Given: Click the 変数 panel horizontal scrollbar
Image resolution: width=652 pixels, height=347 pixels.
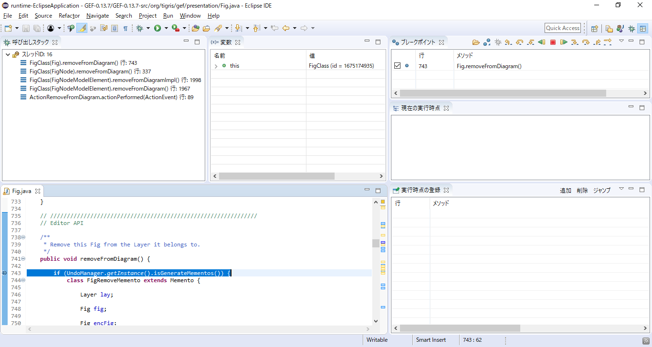Looking at the screenshot, I should (276, 176).
